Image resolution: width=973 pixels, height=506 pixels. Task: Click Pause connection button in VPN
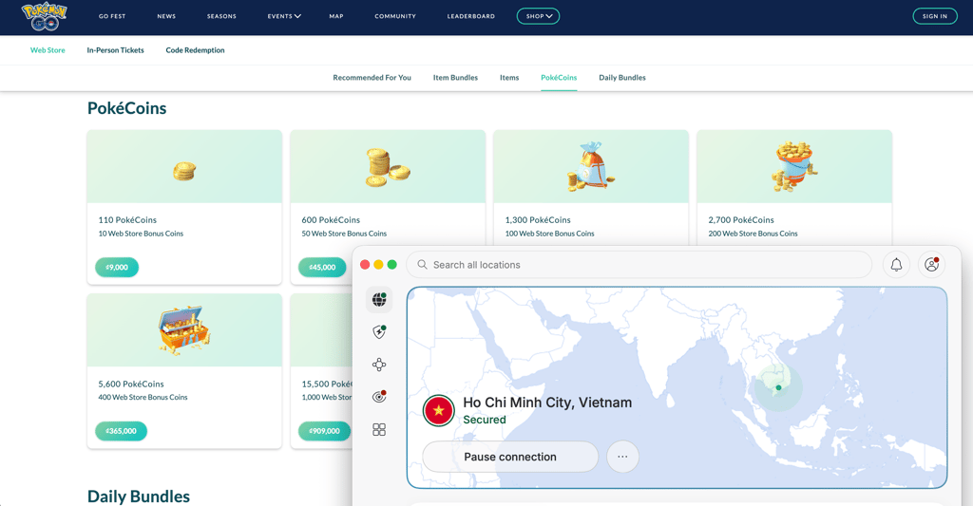[x=510, y=457]
